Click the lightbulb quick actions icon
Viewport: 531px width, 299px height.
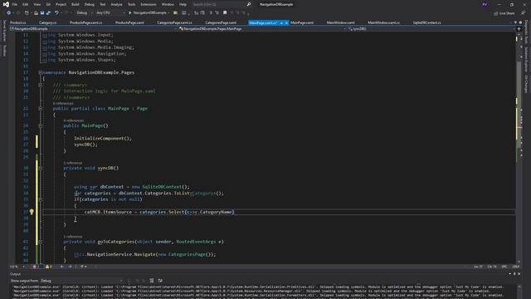(x=32, y=212)
